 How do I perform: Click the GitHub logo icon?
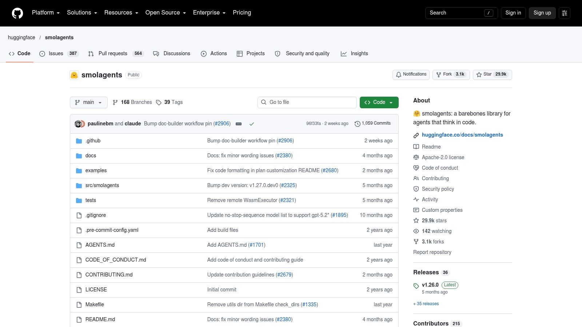click(x=17, y=13)
